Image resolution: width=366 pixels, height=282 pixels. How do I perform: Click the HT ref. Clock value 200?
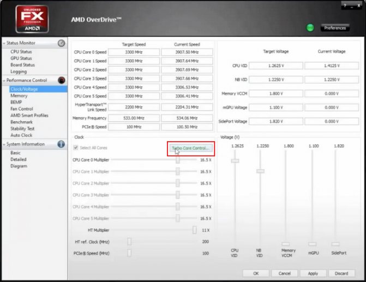tap(206, 242)
